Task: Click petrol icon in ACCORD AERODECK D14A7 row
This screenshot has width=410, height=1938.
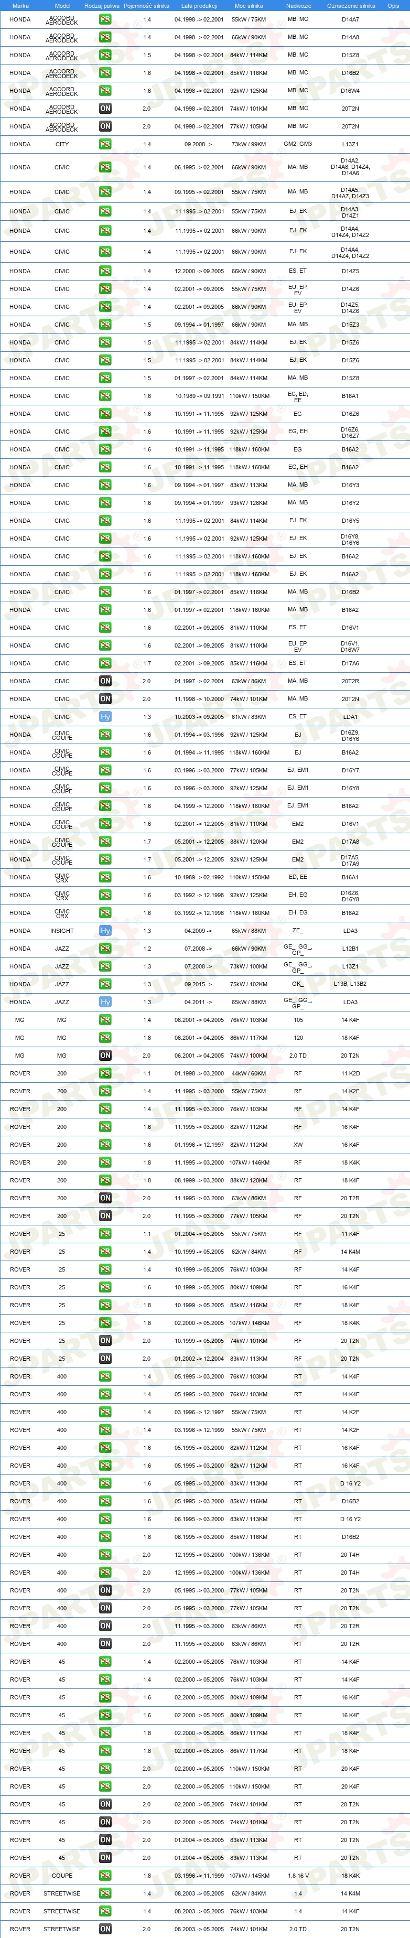Action: pos(105,19)
